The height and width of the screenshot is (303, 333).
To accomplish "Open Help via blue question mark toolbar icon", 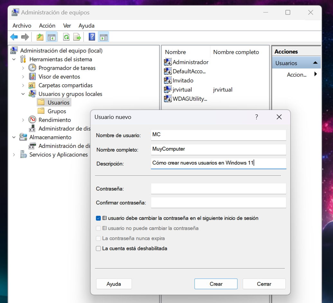I will (x=92, y=37).
